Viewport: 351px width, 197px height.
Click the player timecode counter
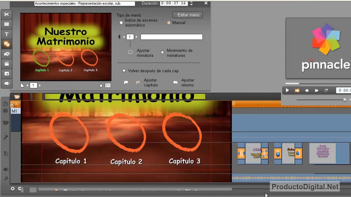click(344, 90)
